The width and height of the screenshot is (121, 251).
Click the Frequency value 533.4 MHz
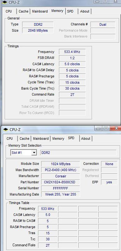pyautogui.click(x=72, y=52)
